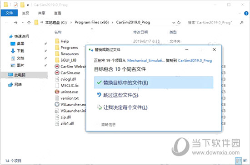Image resolution: width=250 pixels, height=165 pixels.
Task: Select the VSLauncher.exe icon
Action: point(57,104)
